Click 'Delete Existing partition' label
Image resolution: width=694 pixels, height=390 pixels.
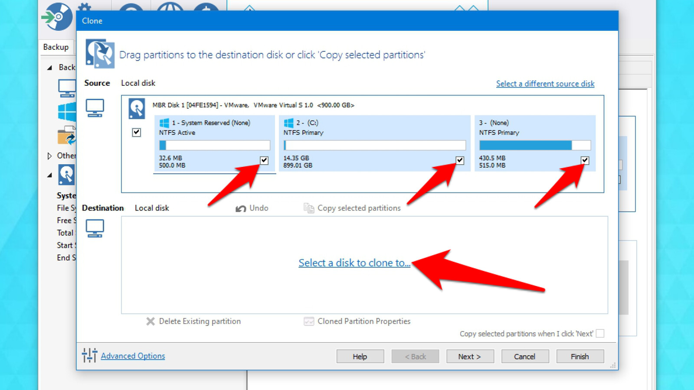(200, 321)
